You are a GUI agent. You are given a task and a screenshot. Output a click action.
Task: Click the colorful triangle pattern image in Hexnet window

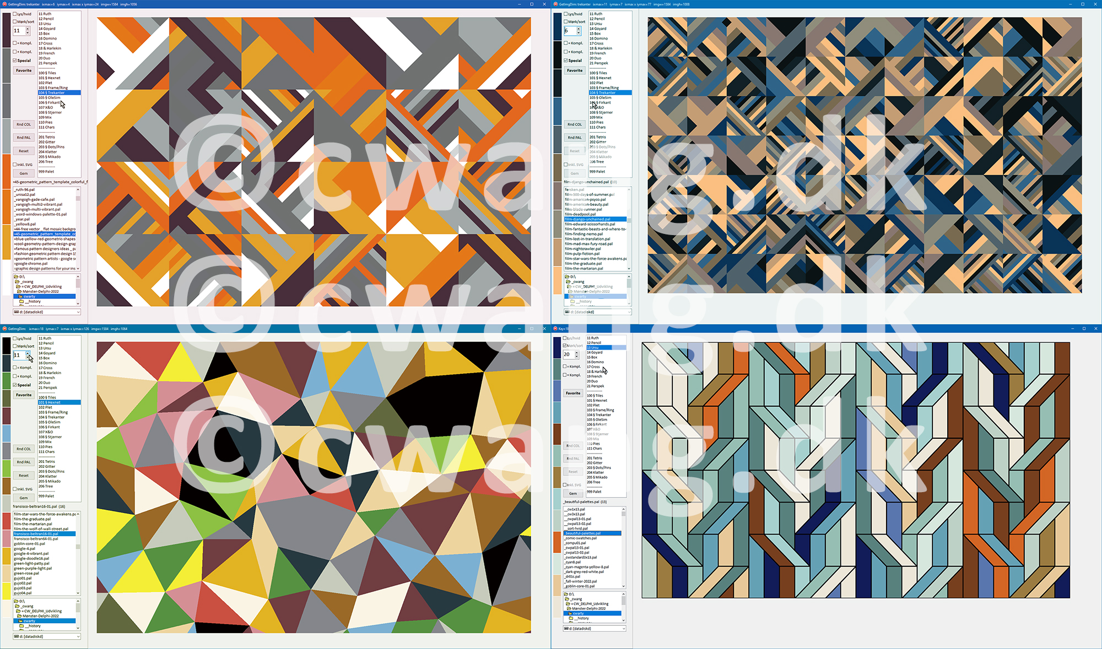(314, 487)
